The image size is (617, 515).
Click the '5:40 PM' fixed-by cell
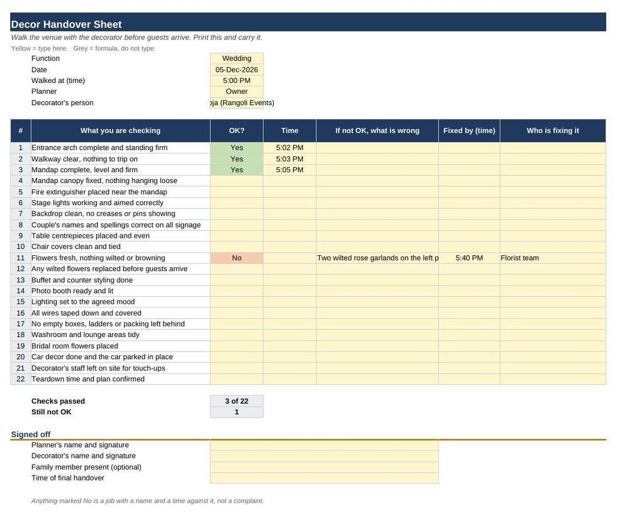(469, 258)
